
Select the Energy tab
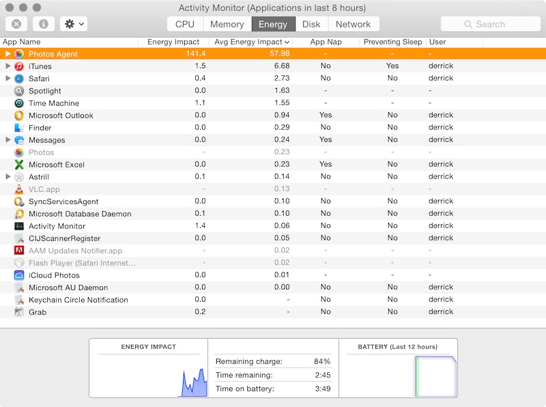click(x=274, y=24)
